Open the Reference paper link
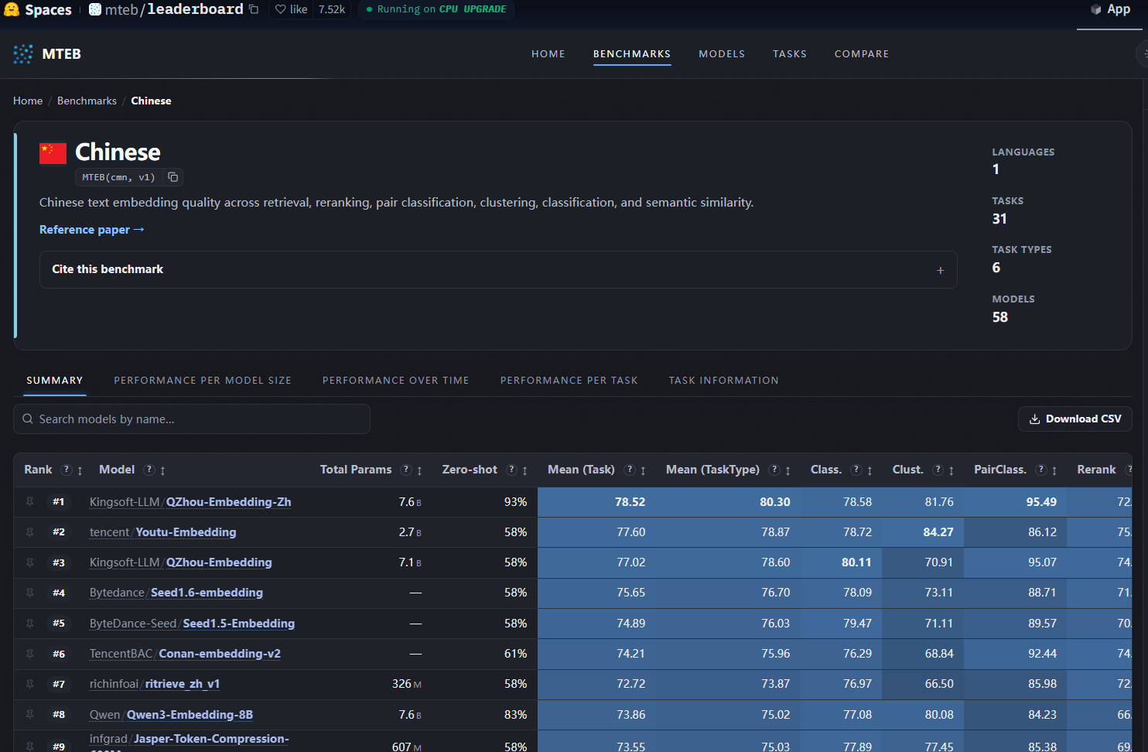The image size is (1148, 752). click(x=92, y=230)
